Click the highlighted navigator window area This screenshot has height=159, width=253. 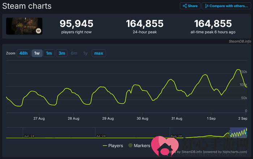pyautogui.click(x=238, y=133)
